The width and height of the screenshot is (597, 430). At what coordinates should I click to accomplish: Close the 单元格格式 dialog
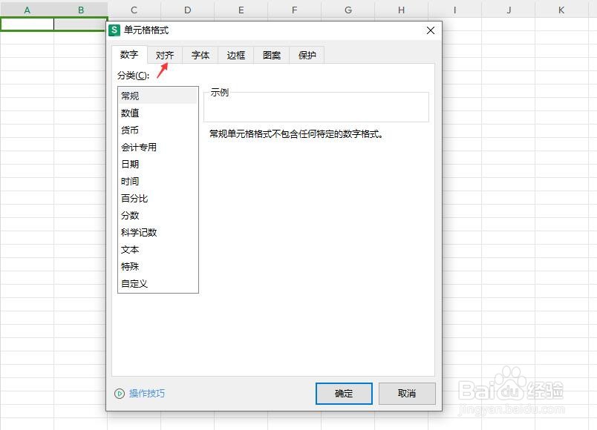[431, 30]
